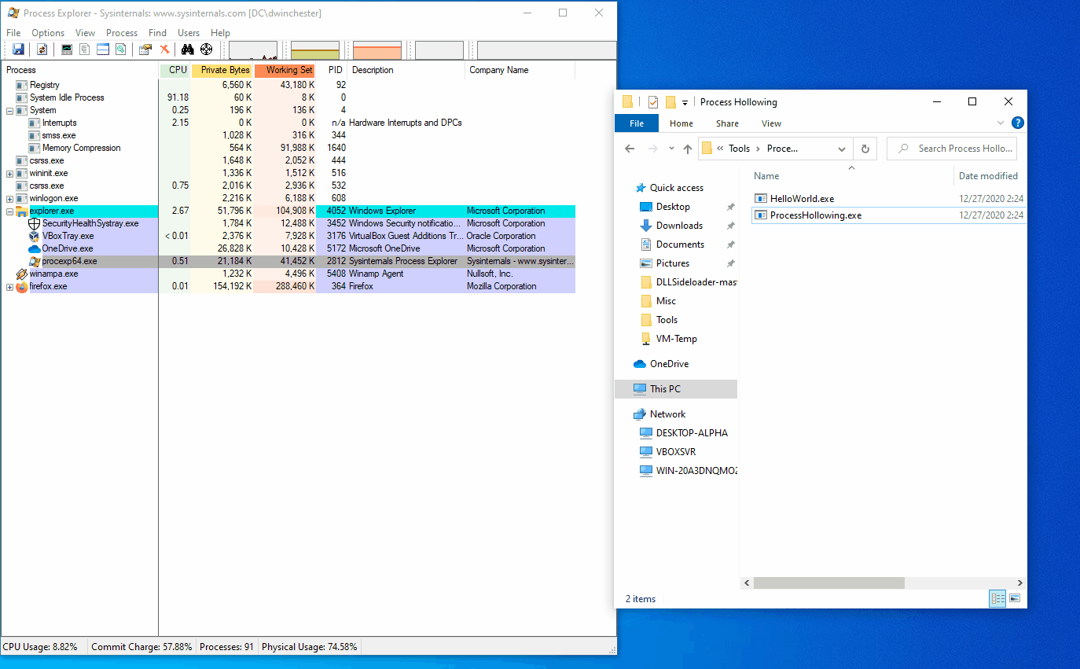Open Downloads in Quick access

679,226
